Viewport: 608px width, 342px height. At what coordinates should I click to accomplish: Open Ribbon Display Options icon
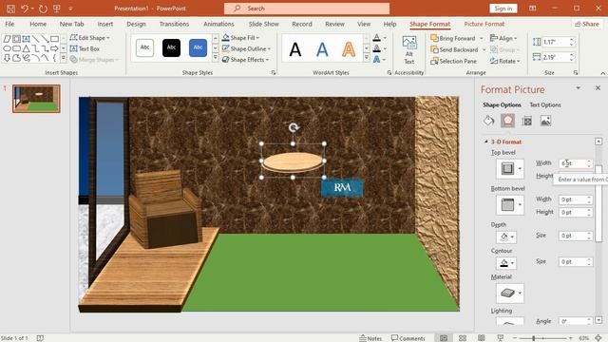coord(532,9)
